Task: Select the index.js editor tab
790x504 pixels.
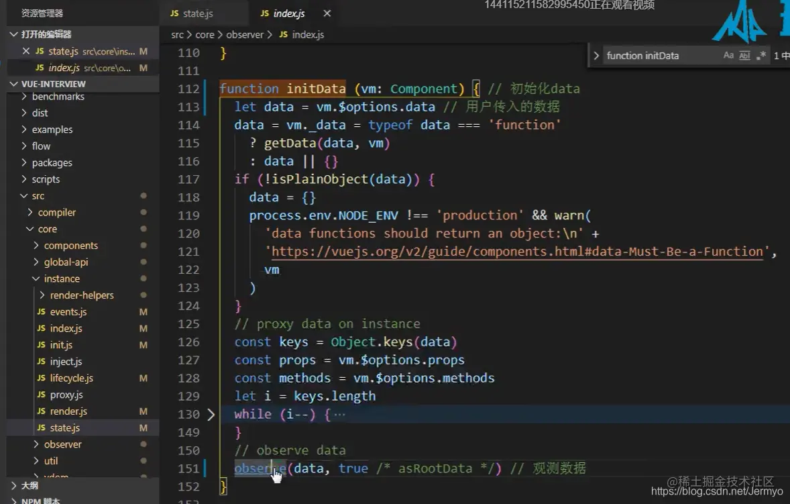Action: 288,13
